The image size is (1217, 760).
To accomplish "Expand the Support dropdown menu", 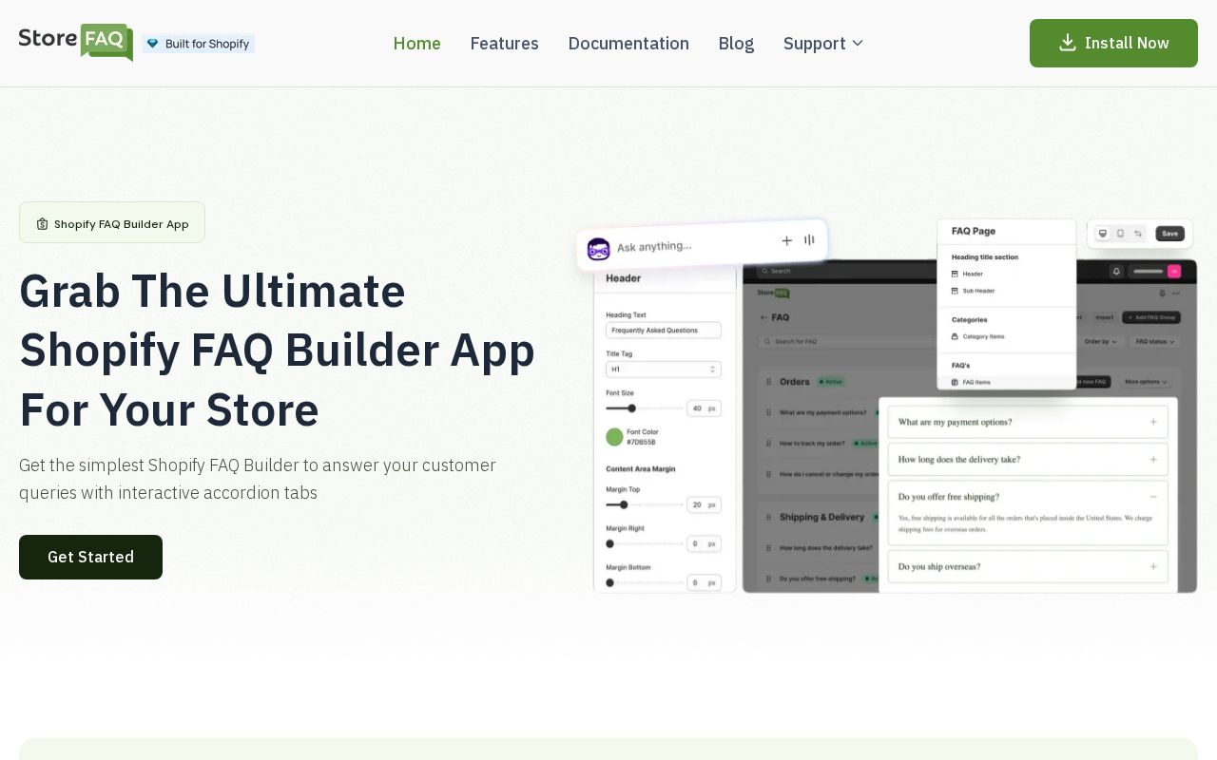I will 823,43.
